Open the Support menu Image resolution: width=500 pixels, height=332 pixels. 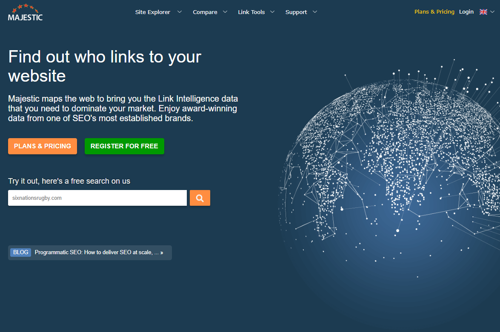[296, 12]
